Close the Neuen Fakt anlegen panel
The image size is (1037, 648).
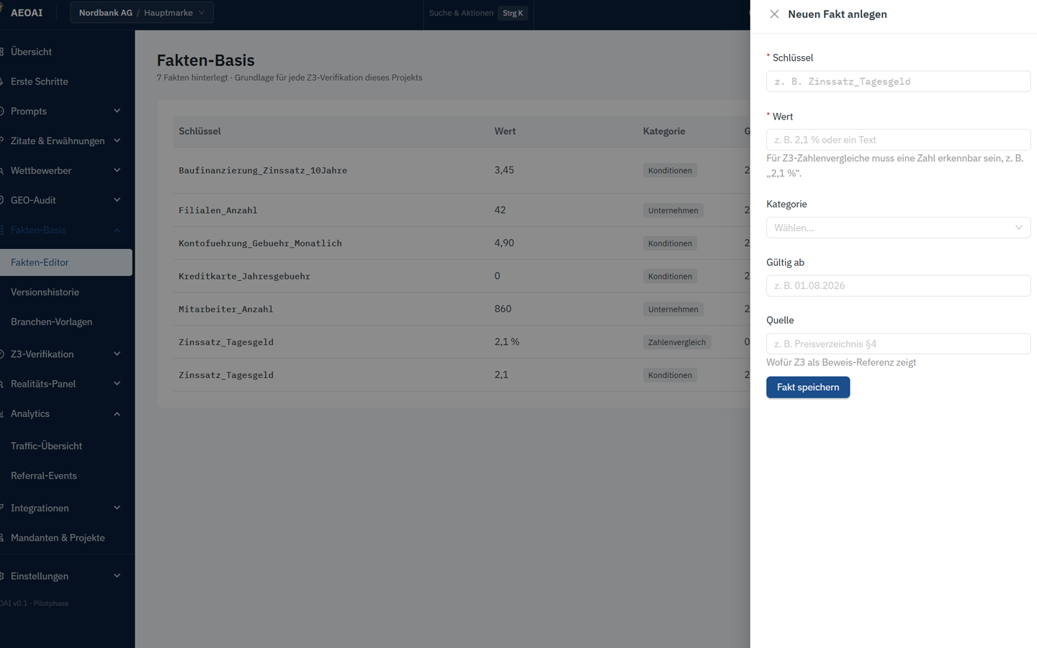(774, 14)
